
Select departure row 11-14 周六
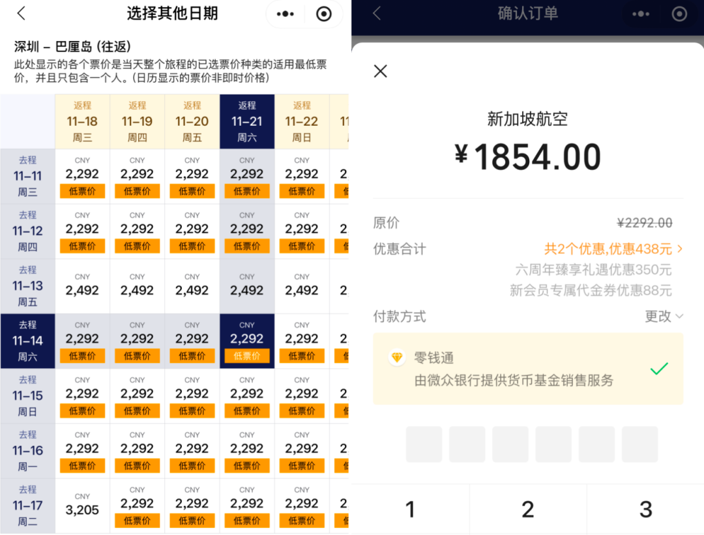(x=27, y=341)
